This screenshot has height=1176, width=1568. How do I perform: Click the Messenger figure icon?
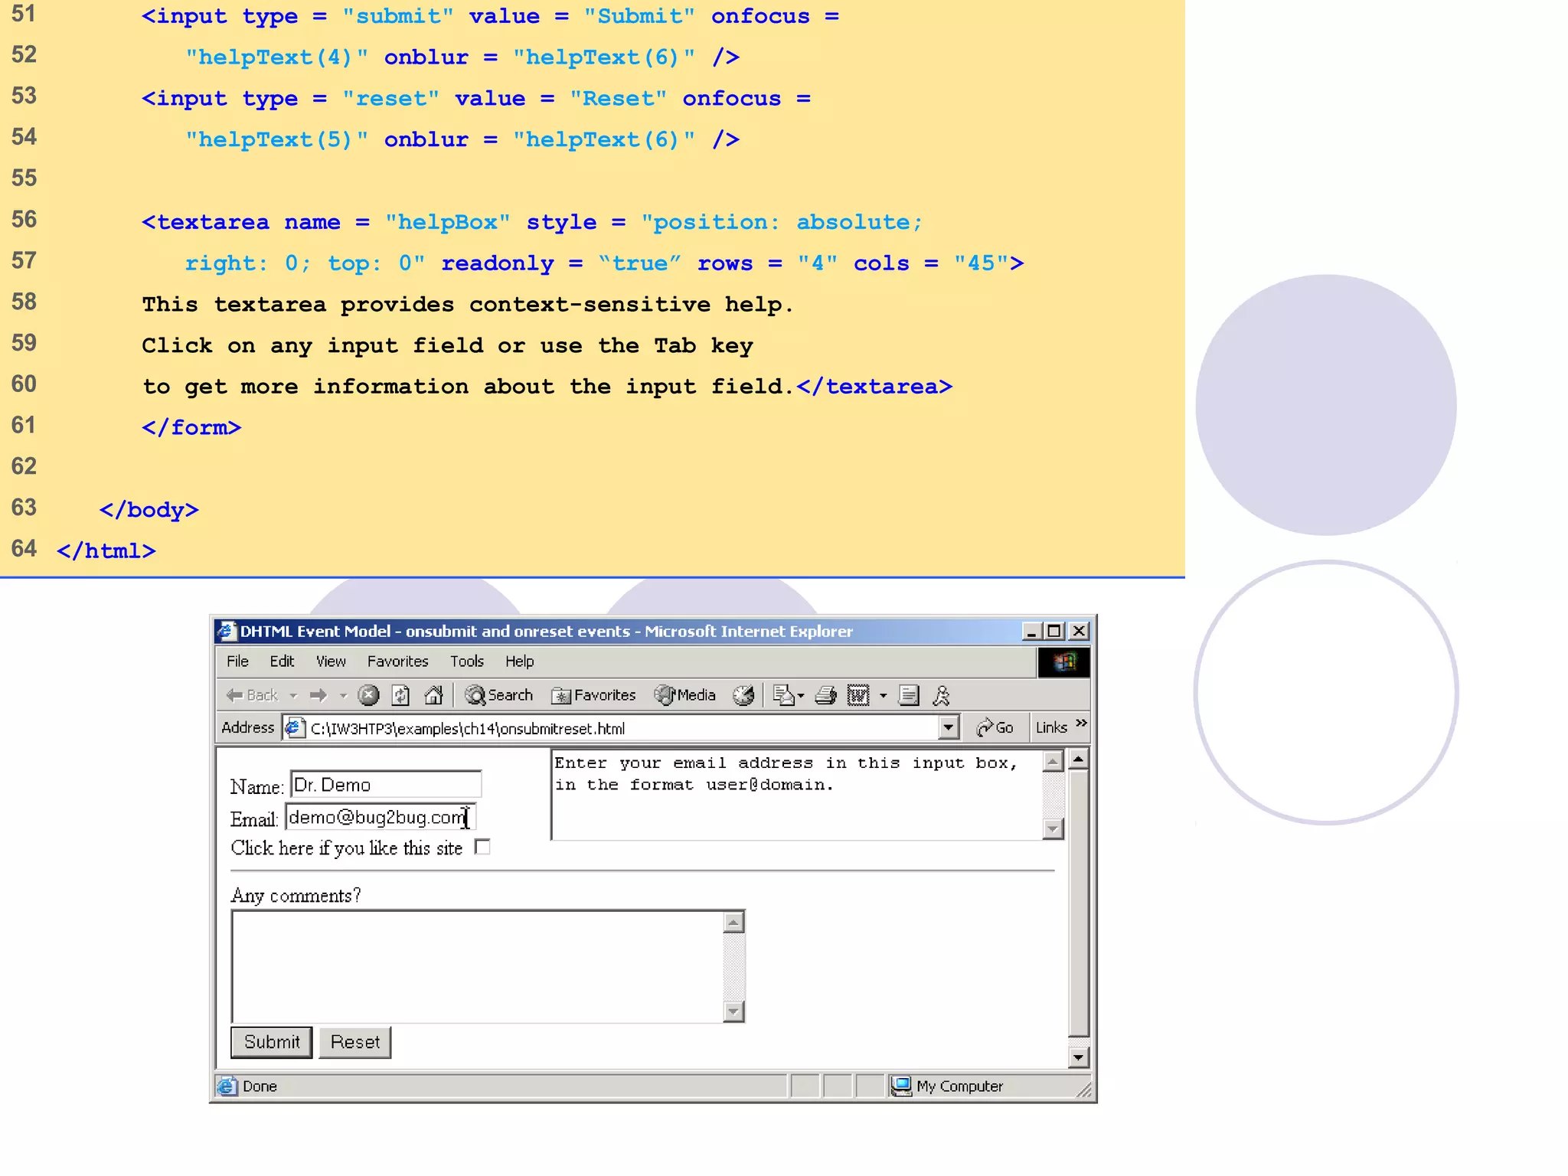[x=942, y=695]
